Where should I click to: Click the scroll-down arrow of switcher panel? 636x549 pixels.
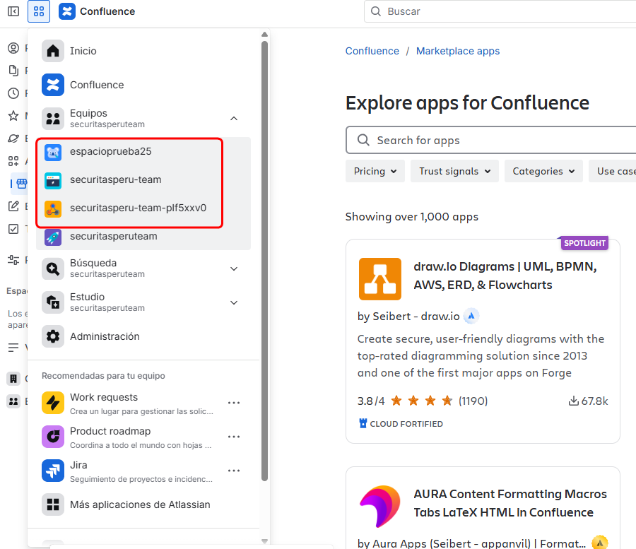coord(264,541)
